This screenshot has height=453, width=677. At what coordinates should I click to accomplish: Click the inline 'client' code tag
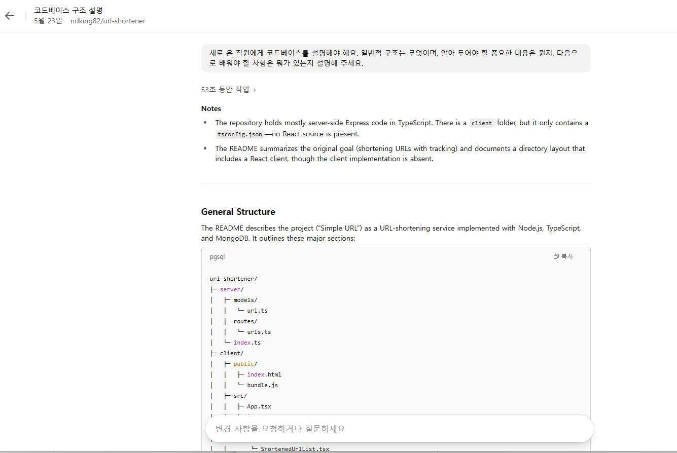tap(481, 123)
